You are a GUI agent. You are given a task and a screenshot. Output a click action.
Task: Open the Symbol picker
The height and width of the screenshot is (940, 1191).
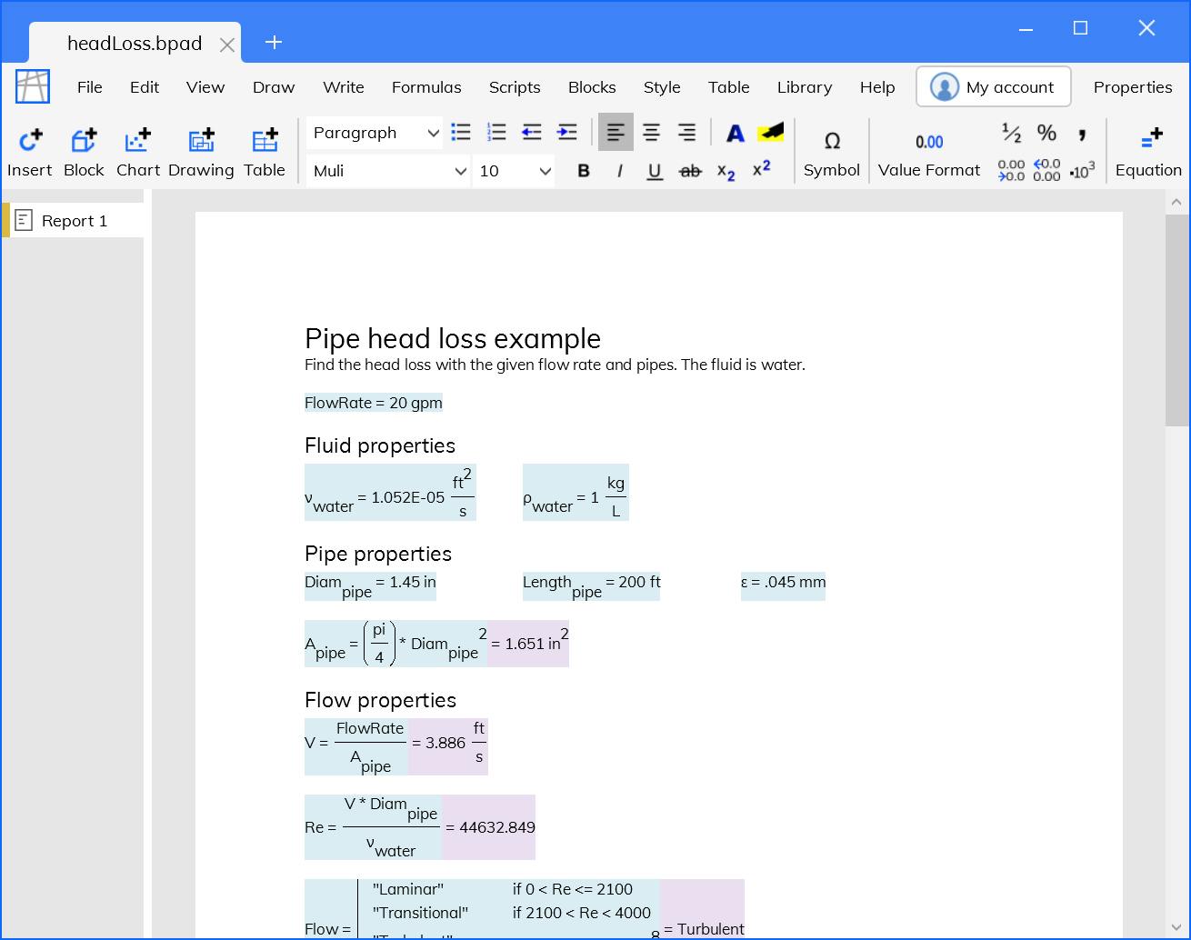831,151
